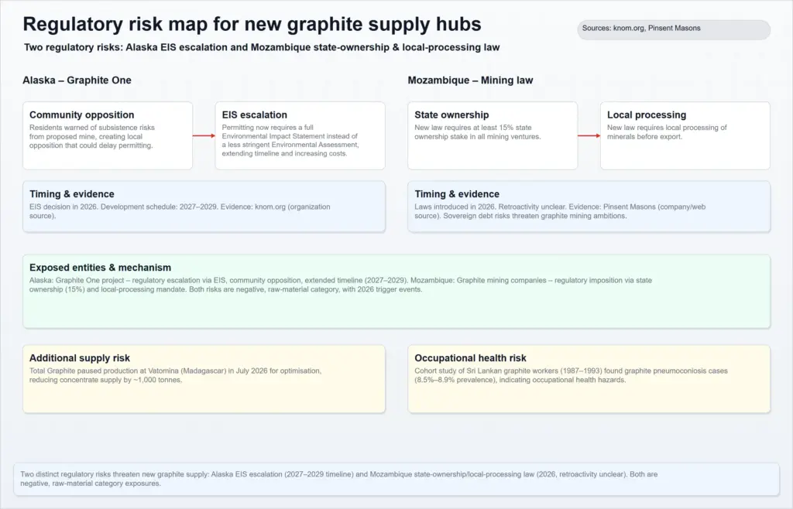Select the EIS escalation card

300,136
